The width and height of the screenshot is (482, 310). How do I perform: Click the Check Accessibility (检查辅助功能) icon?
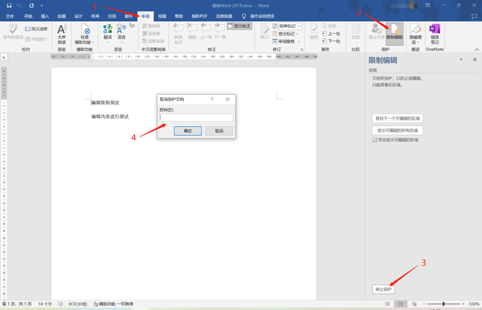(84, 34)
